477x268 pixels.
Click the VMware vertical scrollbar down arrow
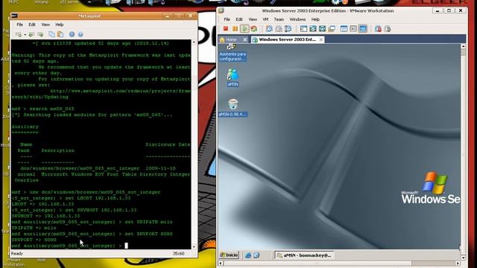[x=464, y=258]
